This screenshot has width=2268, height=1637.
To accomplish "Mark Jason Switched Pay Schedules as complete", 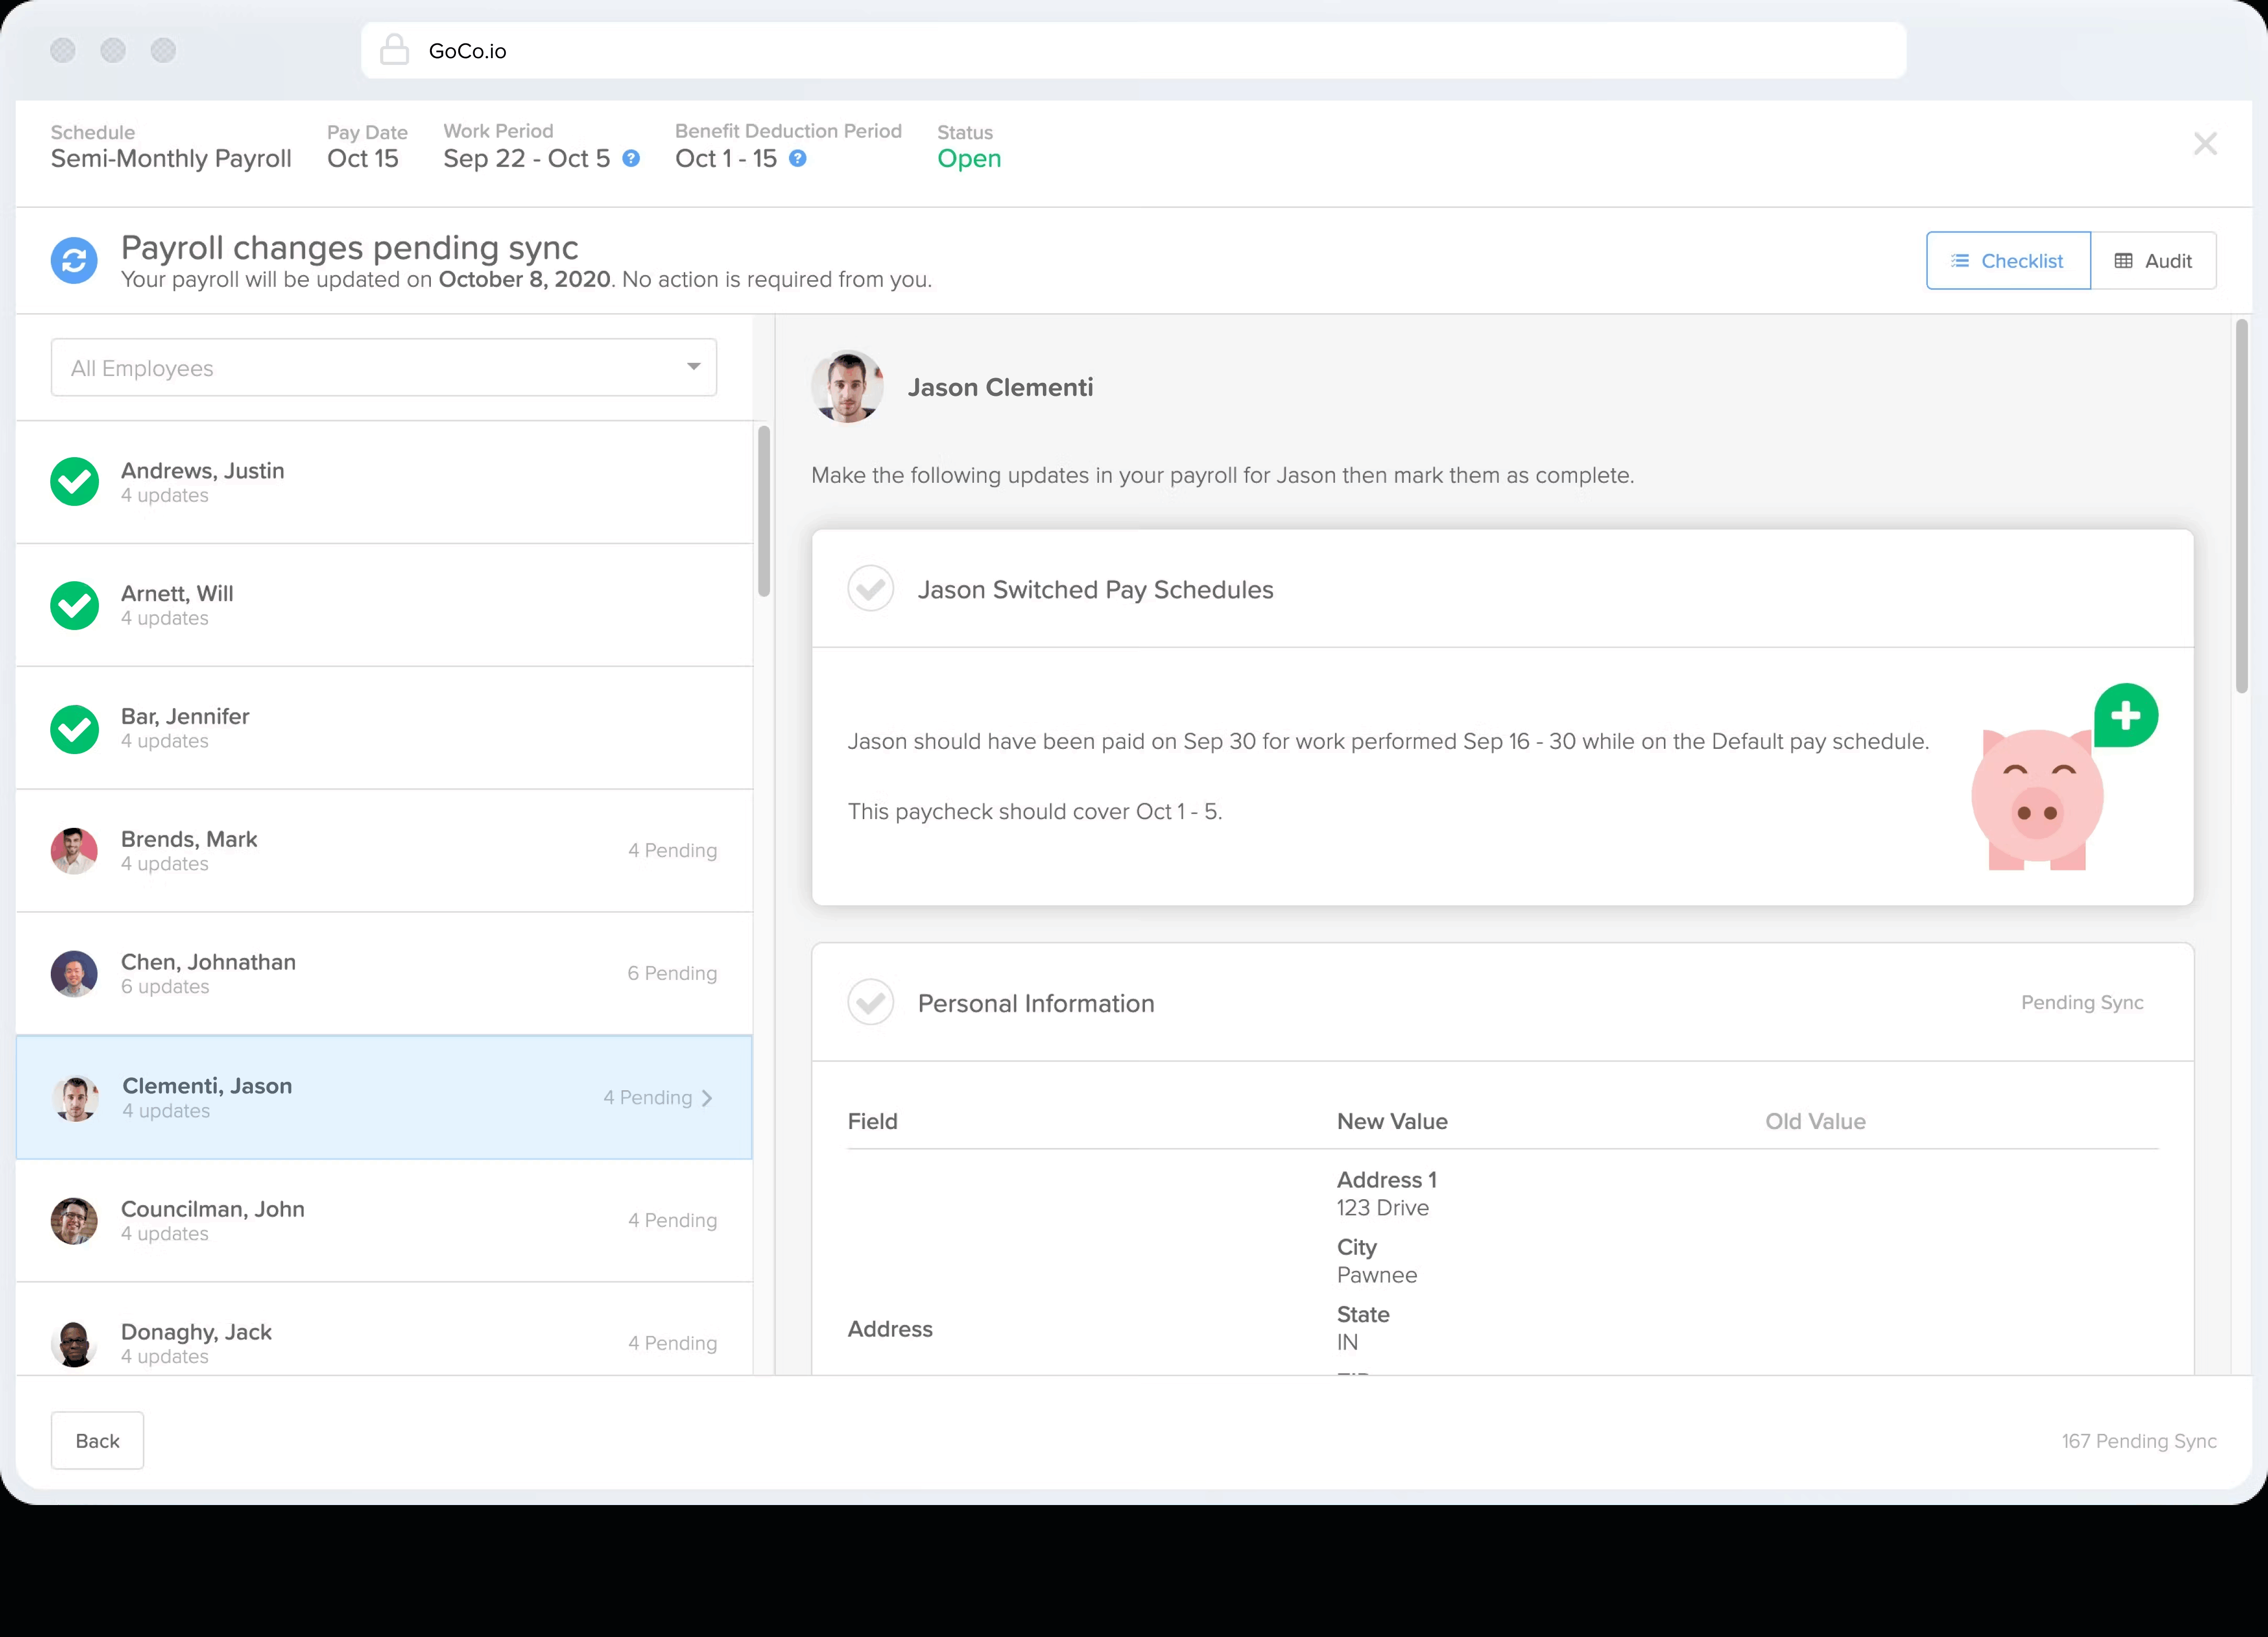I will (870, 589).
